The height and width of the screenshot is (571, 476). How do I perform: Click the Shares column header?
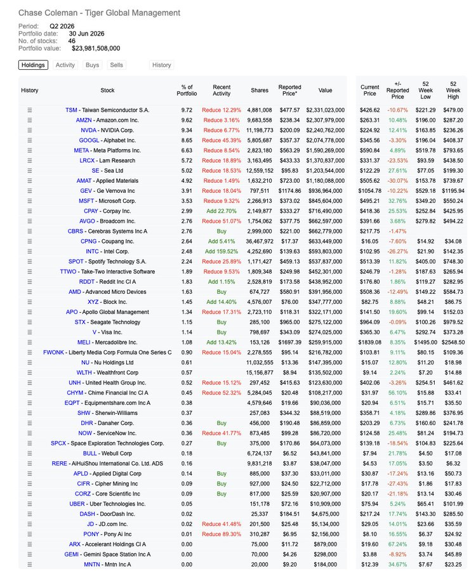tap(260, 90)
